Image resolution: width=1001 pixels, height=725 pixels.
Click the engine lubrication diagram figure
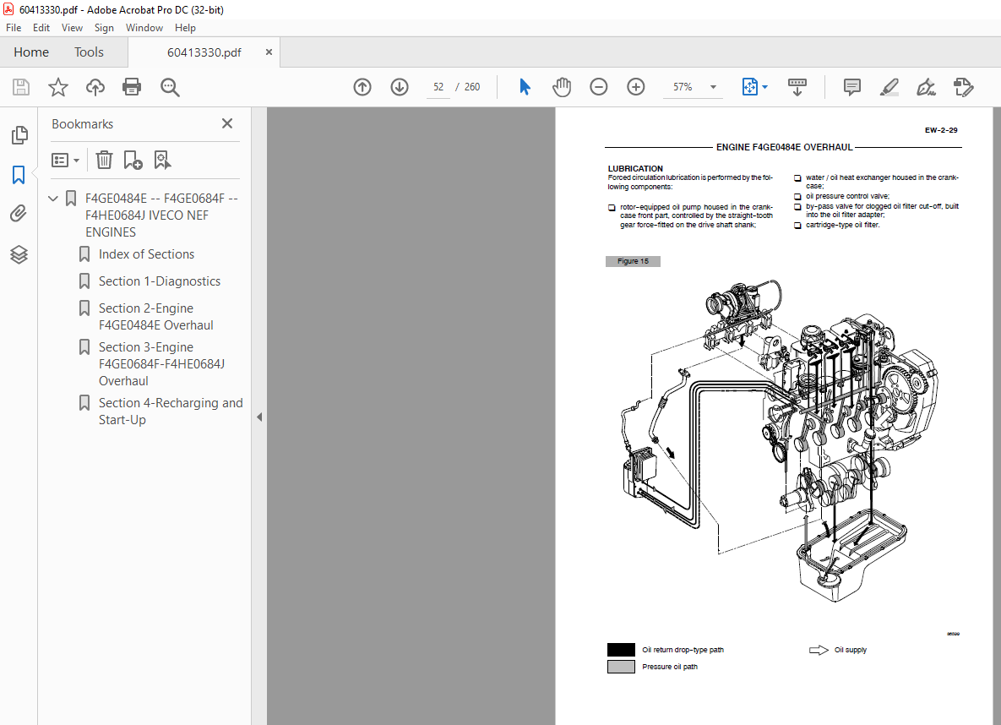point(780,441)
